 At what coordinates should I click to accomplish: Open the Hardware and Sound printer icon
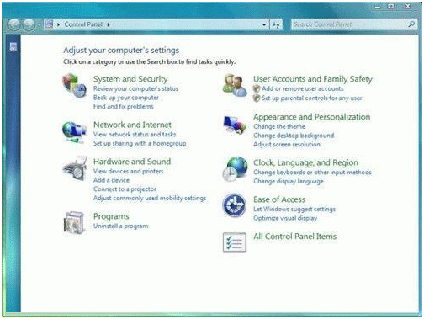(75, 168)
